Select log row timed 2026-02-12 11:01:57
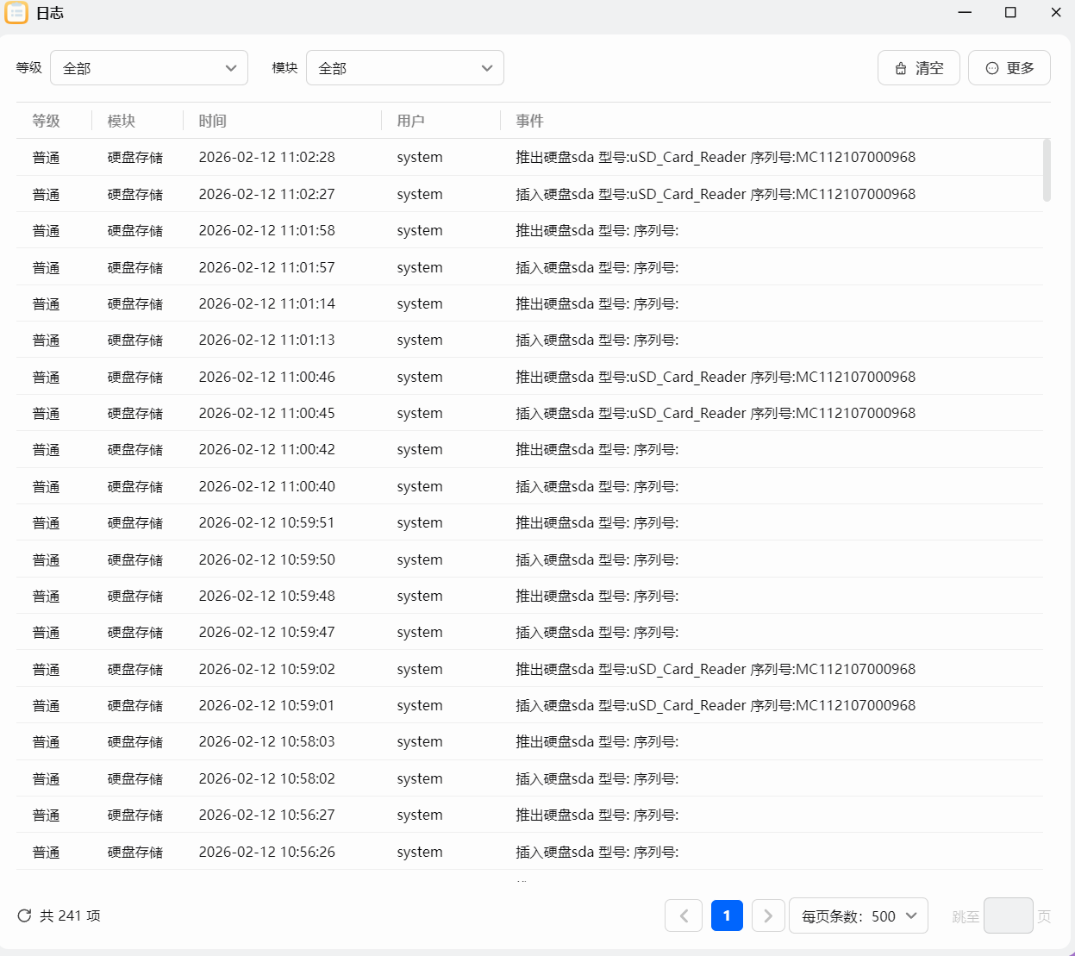Screen dimensions: 1075x956 coord(529,267)
